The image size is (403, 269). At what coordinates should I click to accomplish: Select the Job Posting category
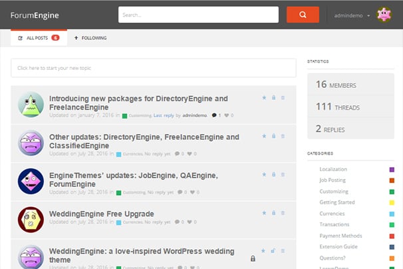[333, 180]
